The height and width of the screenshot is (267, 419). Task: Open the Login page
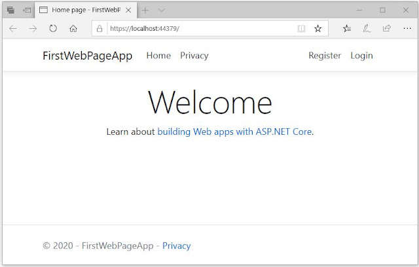pos(361,56)
